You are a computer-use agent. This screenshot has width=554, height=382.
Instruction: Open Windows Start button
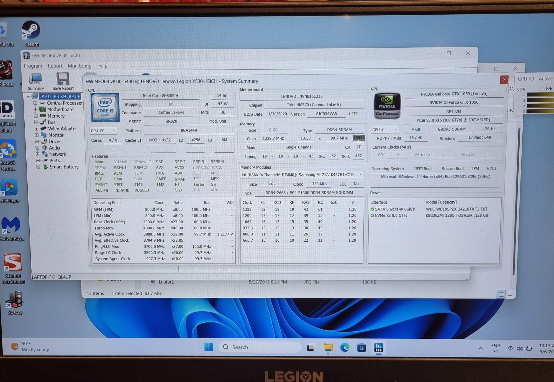209,347
